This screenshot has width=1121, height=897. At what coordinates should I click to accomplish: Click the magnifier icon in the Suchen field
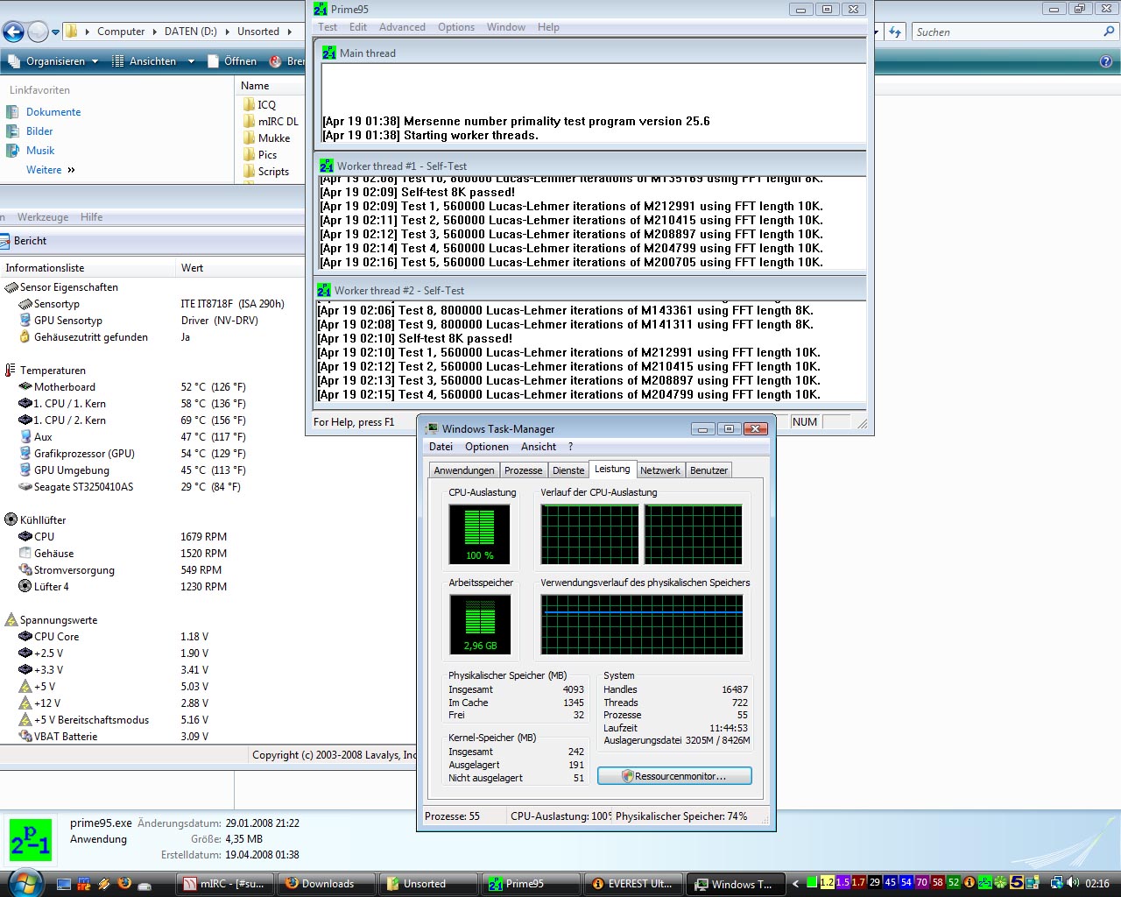[x=1110, y=32]
